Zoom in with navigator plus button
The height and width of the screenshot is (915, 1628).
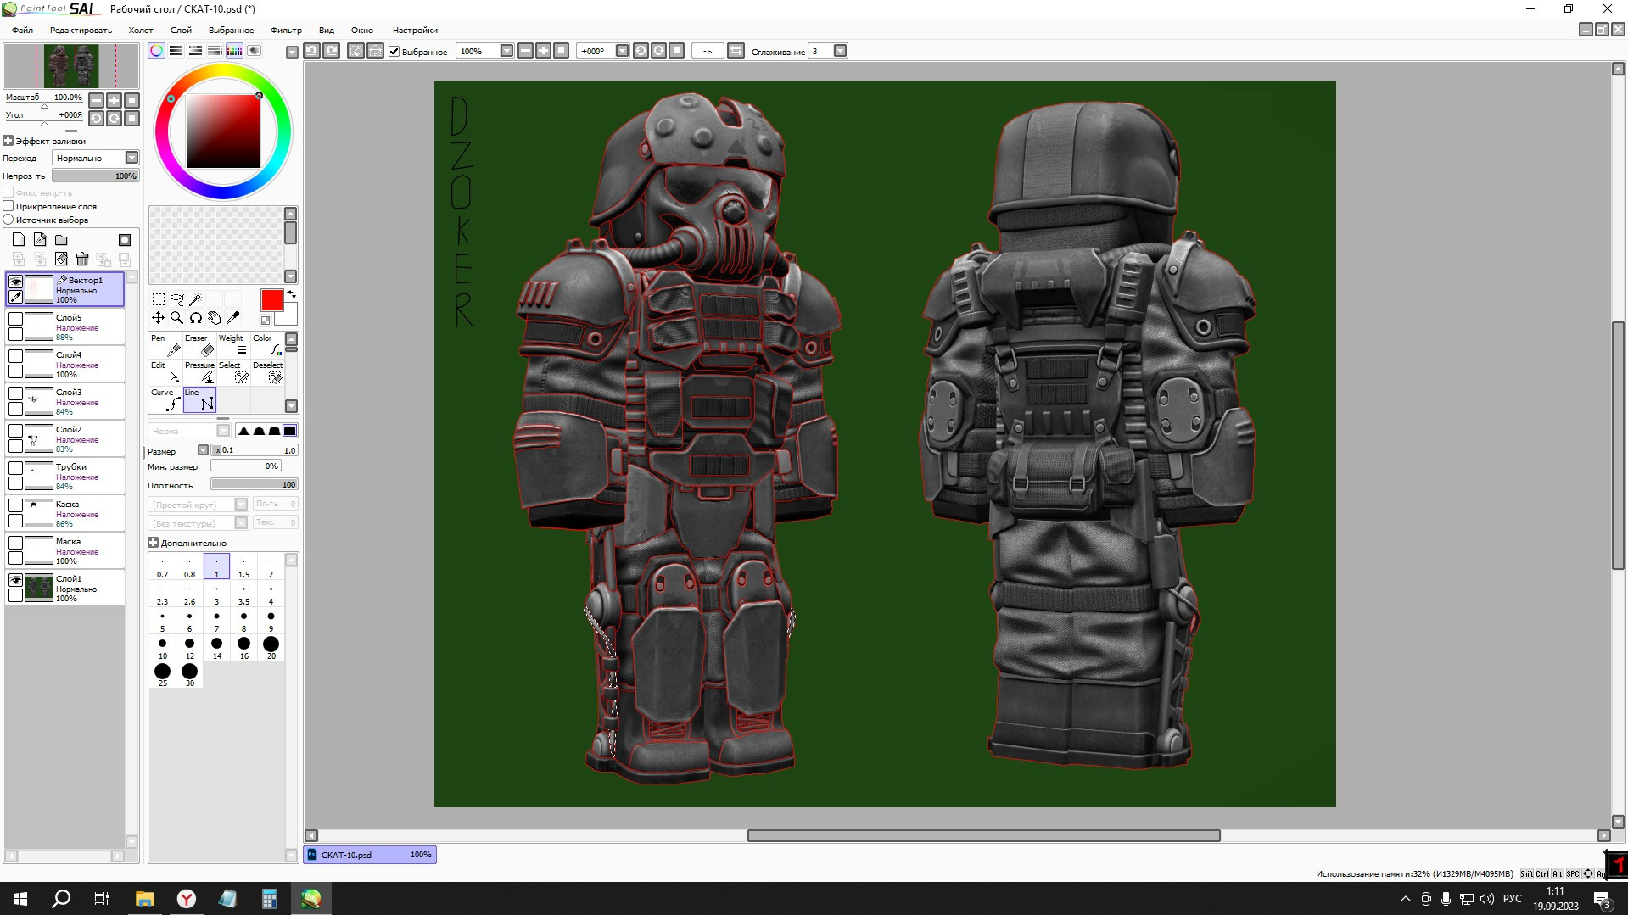(x=114, y=100)
